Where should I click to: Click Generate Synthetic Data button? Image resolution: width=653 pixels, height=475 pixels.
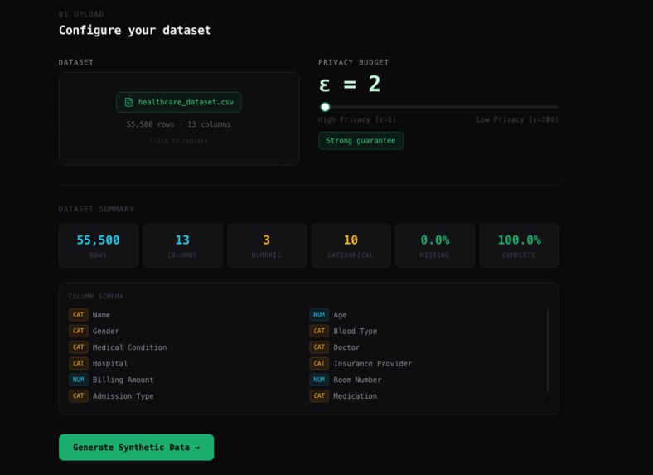point(136,448)
